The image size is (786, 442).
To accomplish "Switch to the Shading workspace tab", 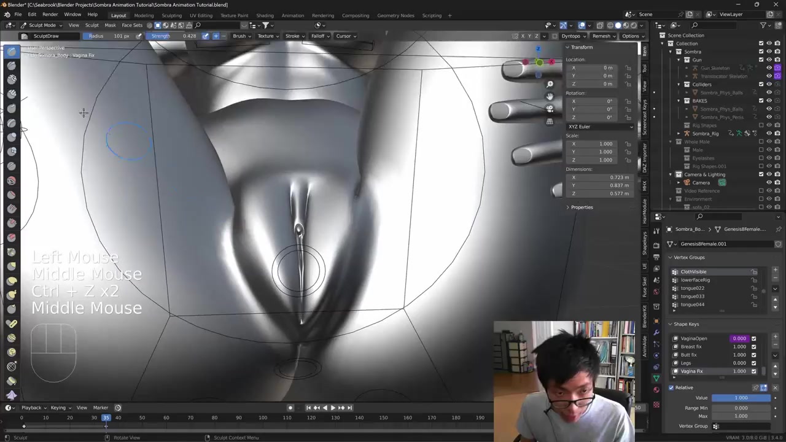I will point(265,15).
